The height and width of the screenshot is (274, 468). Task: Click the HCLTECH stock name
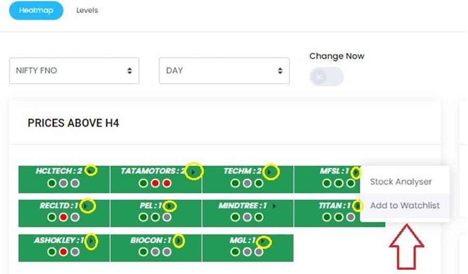(x=56, y=171)
